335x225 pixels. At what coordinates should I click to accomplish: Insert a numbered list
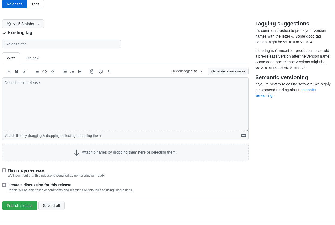tap(72, 71)
